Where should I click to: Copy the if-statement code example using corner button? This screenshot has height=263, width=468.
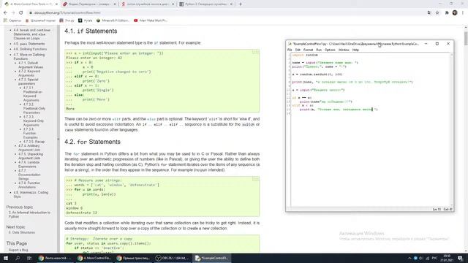[x=255, y=52]
